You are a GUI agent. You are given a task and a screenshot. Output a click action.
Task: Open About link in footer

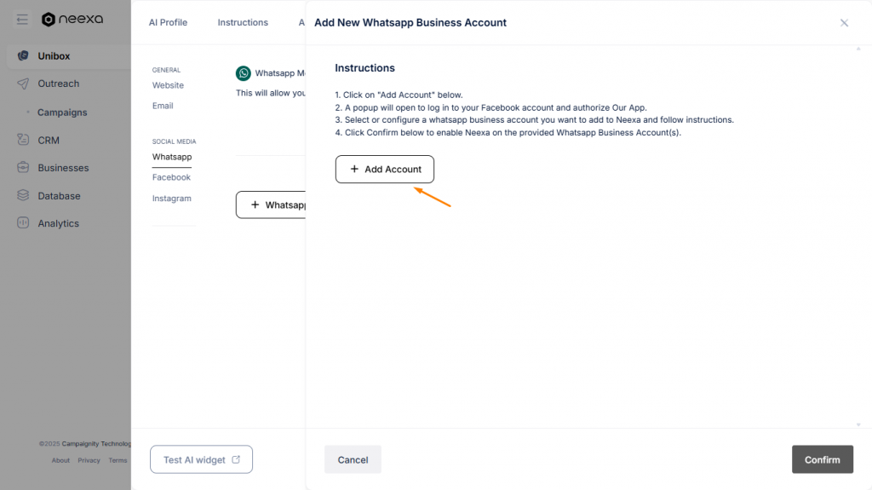pos(60,460)
